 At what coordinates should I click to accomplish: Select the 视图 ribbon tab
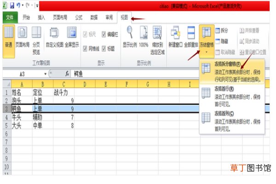[124, 17]
